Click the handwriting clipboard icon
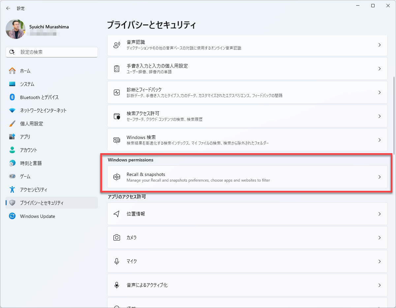The width and height of the screenshot is (396, 308). coord(117,69)
